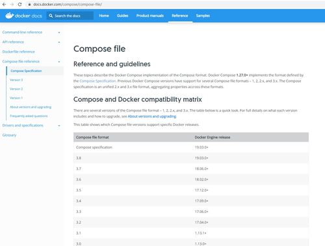Open the Product manuals tab
Viewport: 325px width, 246px height.
[150, 16]
